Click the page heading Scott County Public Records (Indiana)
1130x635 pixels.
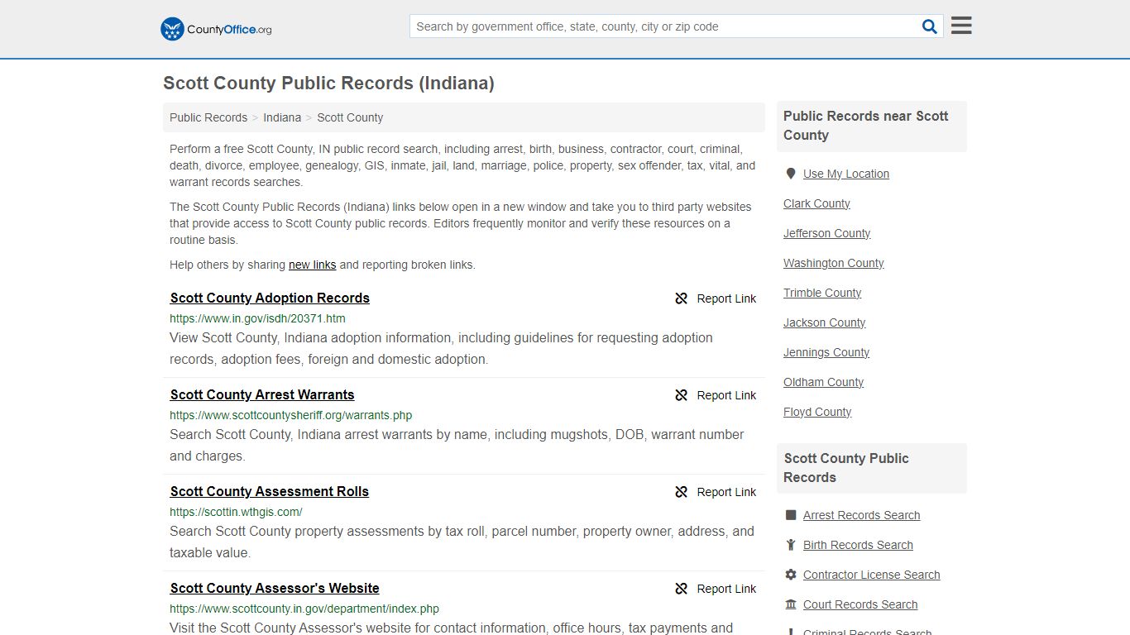[x=328, y=84]
